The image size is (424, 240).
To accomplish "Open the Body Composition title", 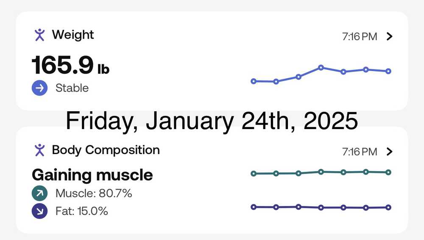I will click(106, 150).
